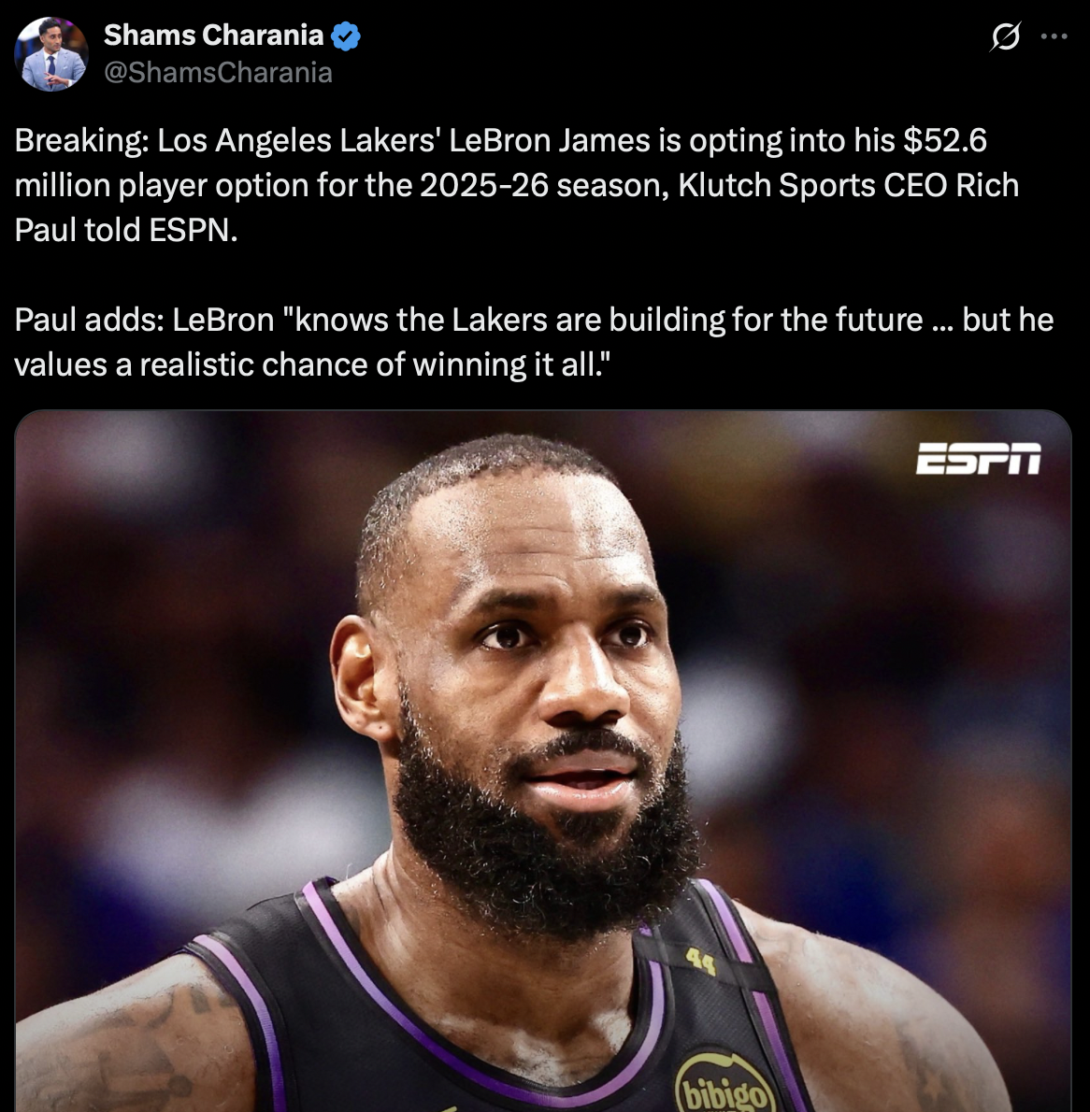Click the bibigo sponsor patch on jersey

coord(724,1083)
